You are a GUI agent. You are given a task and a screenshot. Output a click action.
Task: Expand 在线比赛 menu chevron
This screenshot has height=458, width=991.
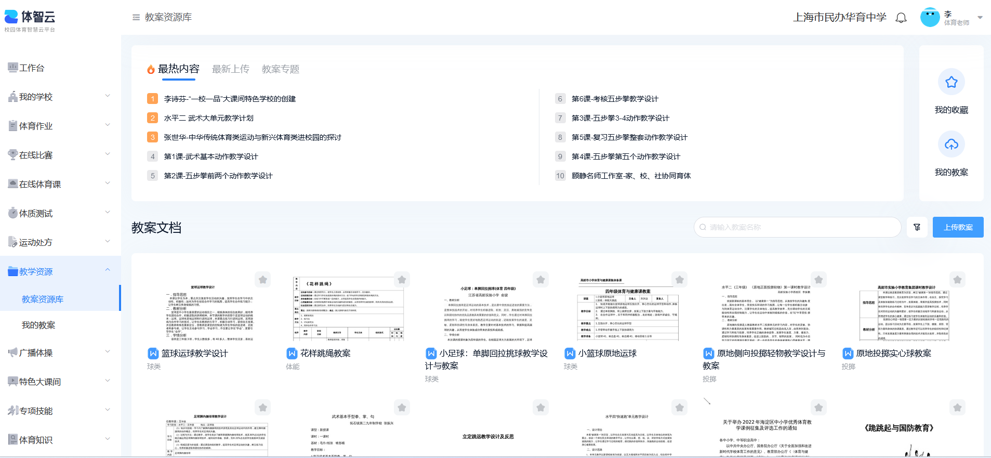(x=108, y=154)
